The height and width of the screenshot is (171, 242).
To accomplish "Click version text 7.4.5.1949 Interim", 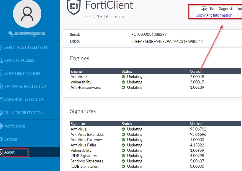I will [x=104, y=16].
